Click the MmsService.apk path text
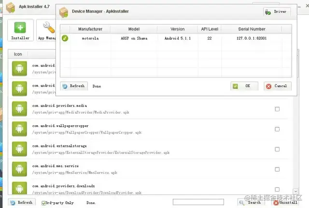The image size is (309, 208). (75, 173)
